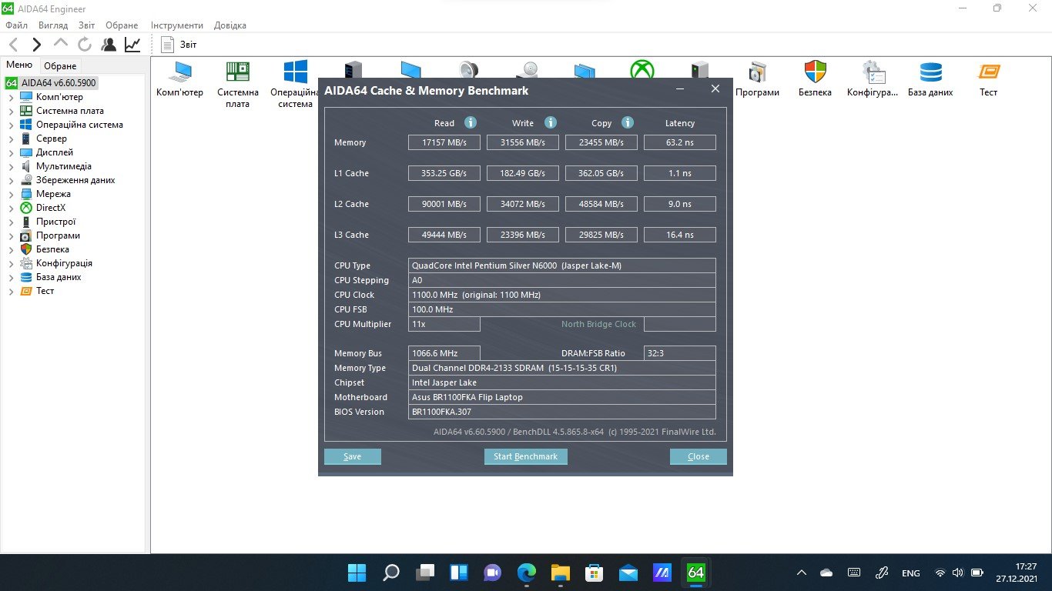The width and height of the screenshot is (1052, 591).
Task: Click Start Benchmark button
Action: click(525, 456)
